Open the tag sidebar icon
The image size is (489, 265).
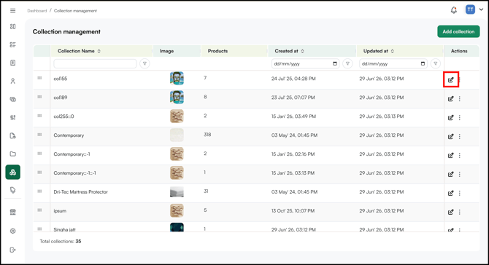[13, 190]
